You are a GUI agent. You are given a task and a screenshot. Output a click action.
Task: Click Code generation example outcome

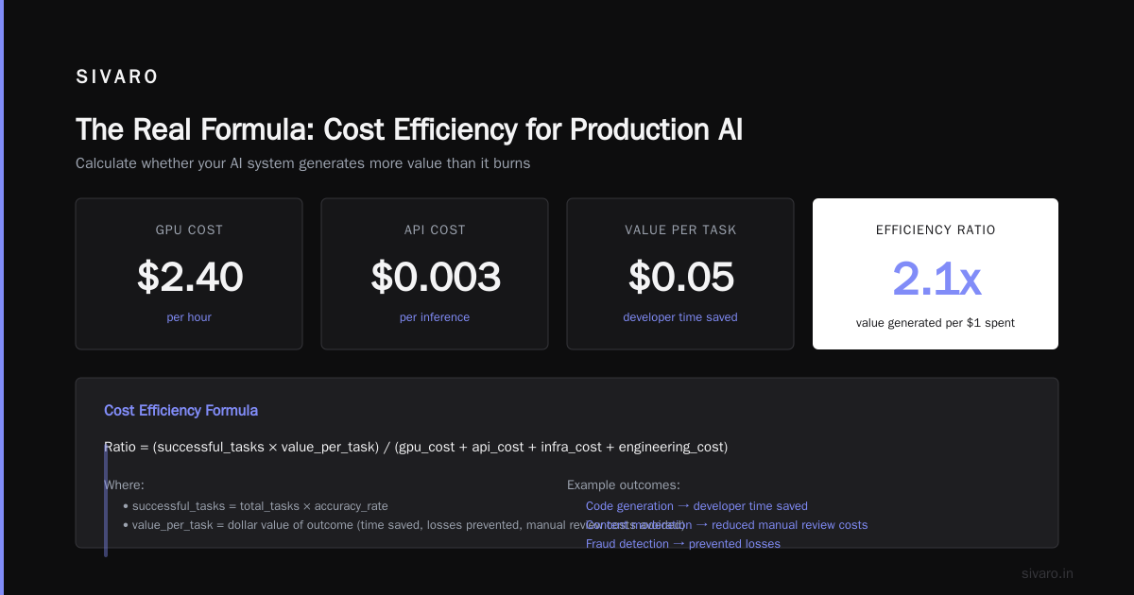coord(696,506)
